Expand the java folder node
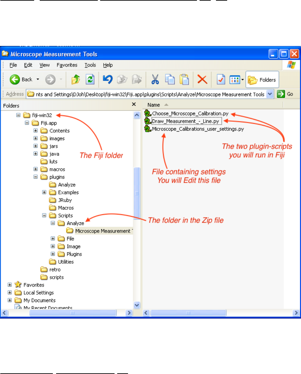The height and width of the screenshot is (374, 301). click(35, 154)
